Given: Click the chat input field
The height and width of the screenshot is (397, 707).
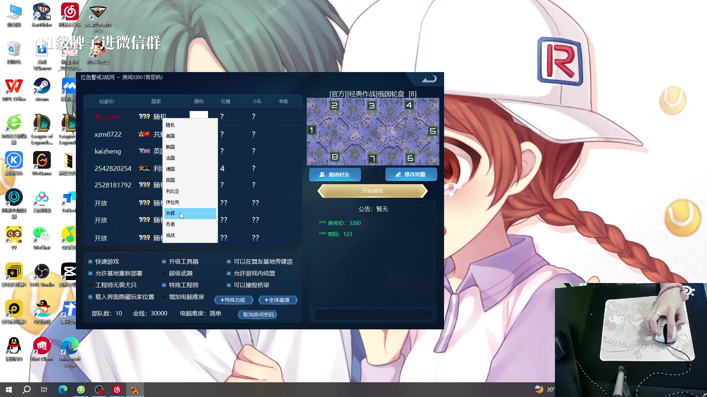Looking at the screenshot, I should [x=373, y=315].
